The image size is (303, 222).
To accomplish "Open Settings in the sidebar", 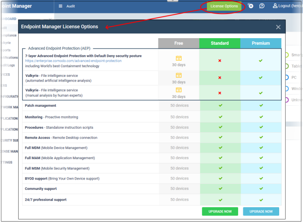I will (x=6, y=163).
